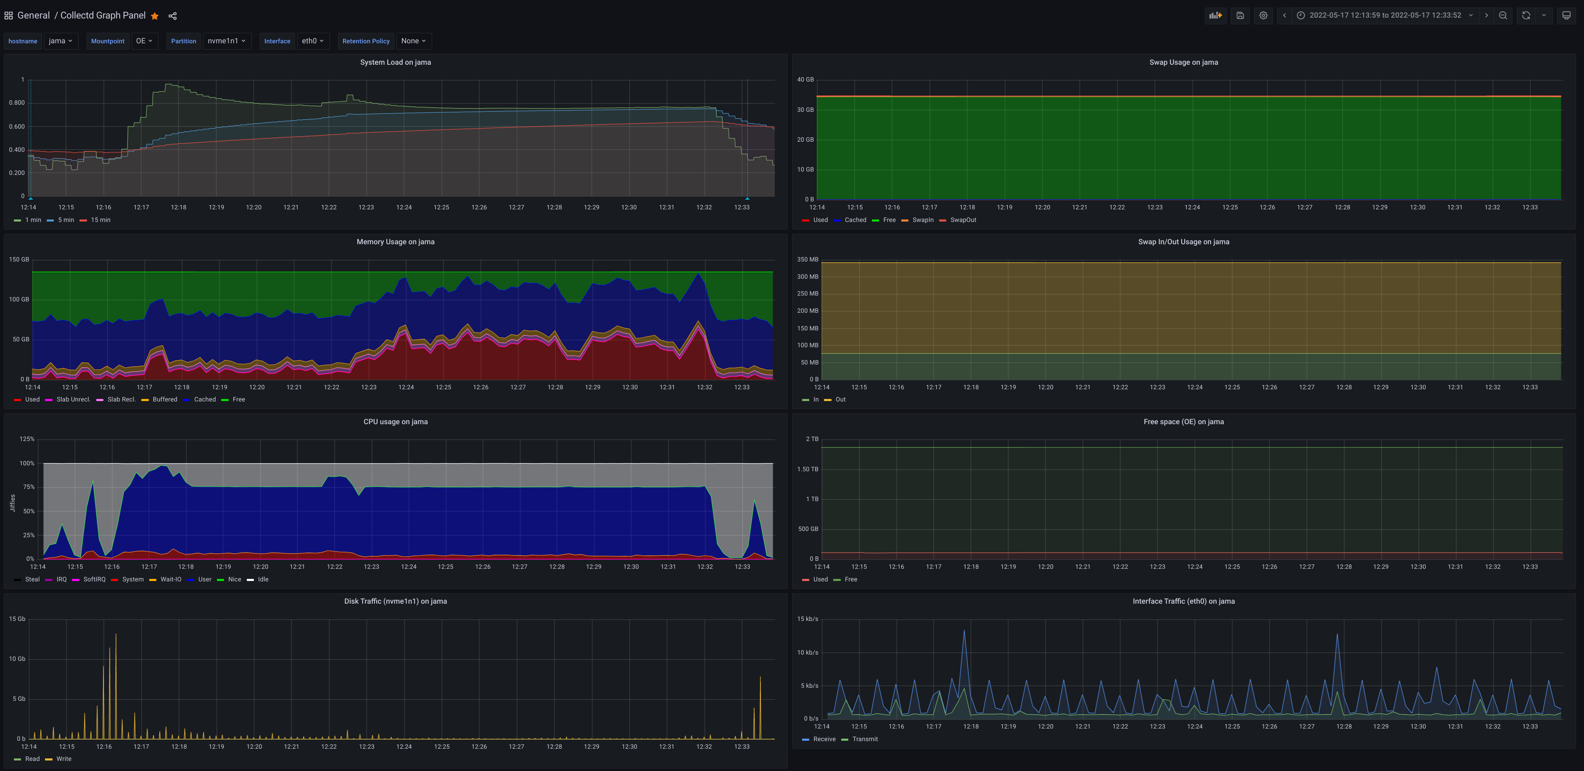Cycle view mode monitor icon

pos(1567,16)
